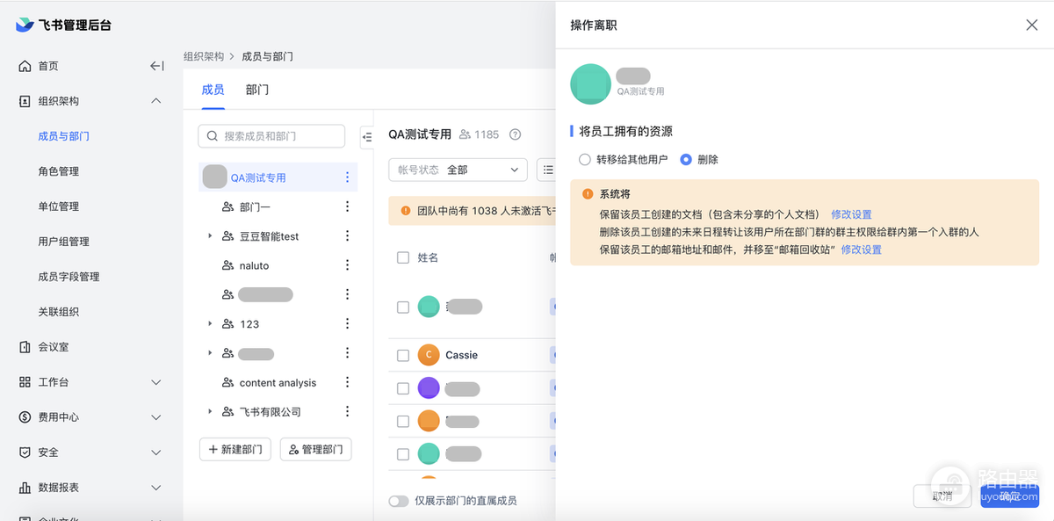Check the checkbox for Cassie
This screenshot has width=1054, height=521.
[403, 356]
